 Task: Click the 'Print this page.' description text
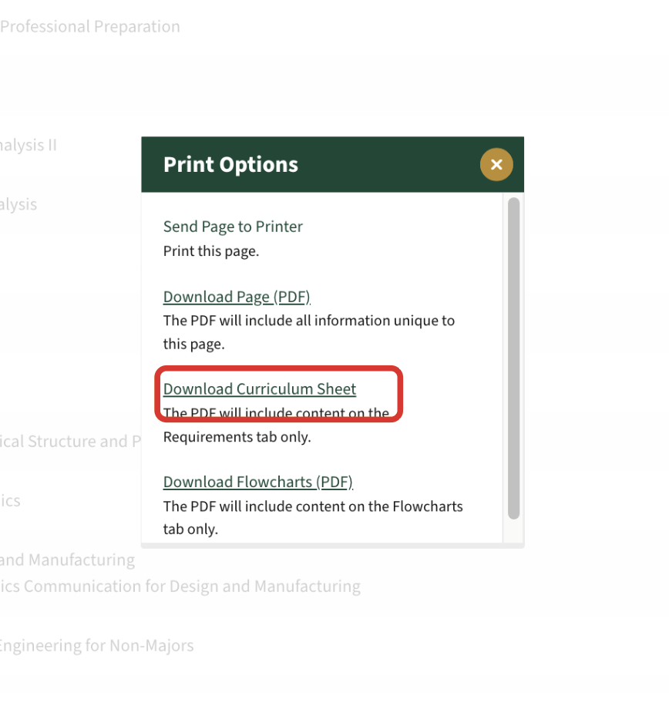tap(211, 251)
